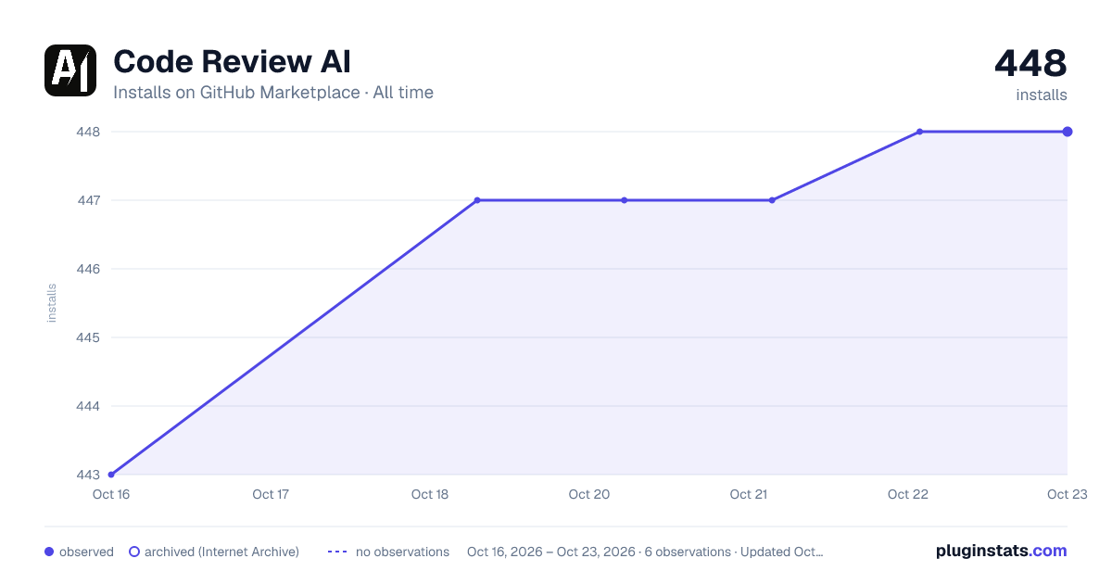Click the x-axis label 'Oct 20'
The image size is (1112, 584).
(589, 495)
